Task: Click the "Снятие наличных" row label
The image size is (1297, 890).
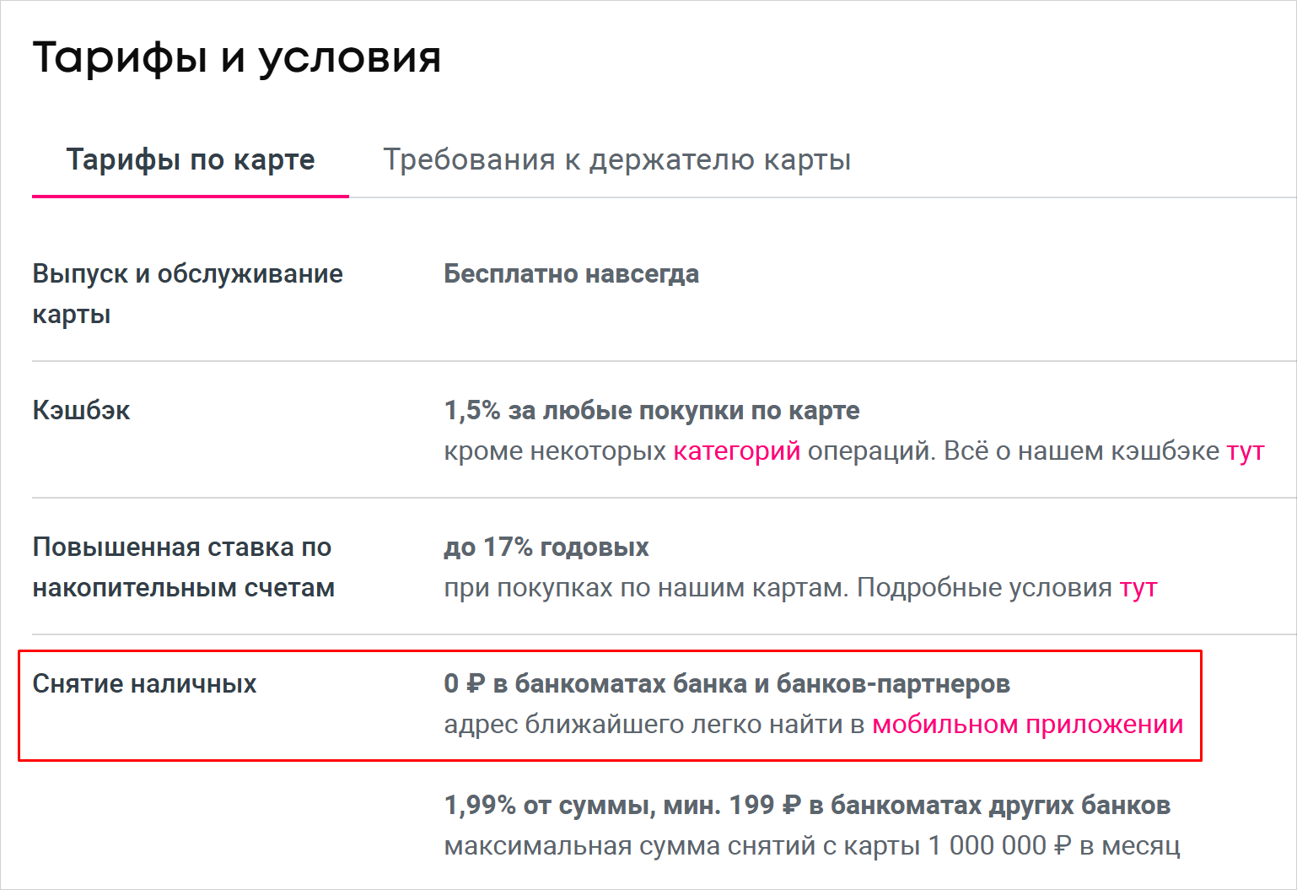Action: (144, 684)
